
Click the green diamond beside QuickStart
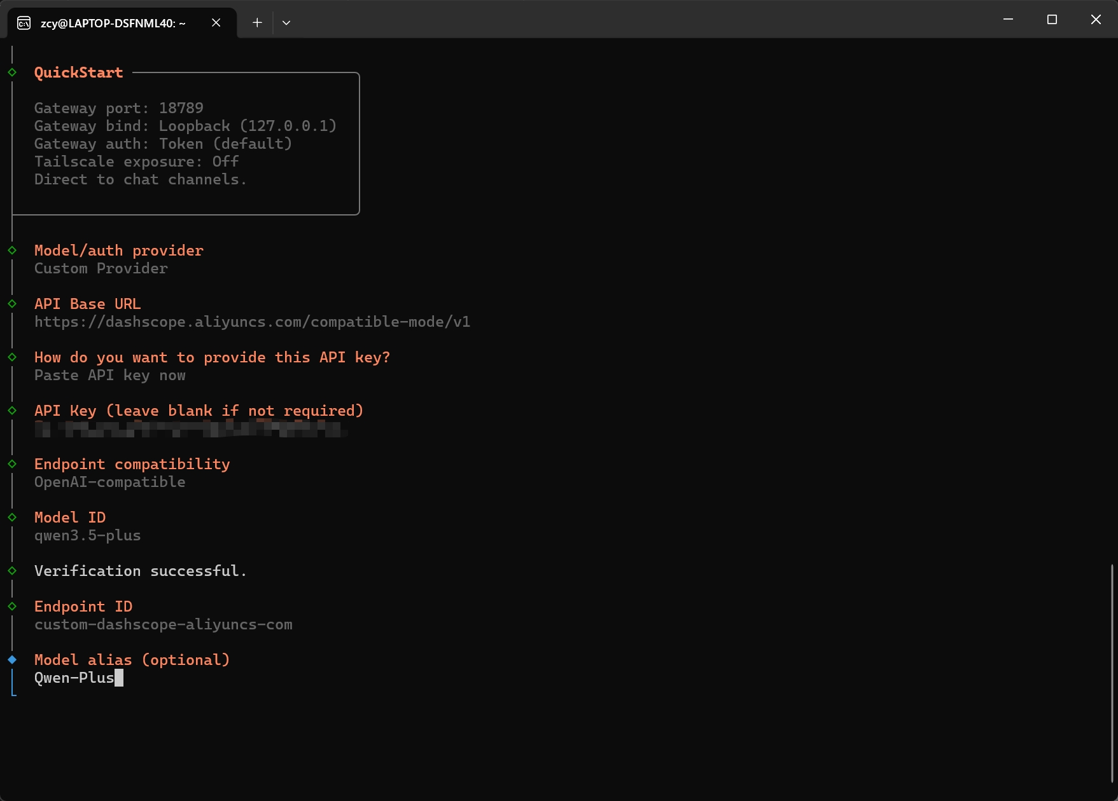click(12, 72)
